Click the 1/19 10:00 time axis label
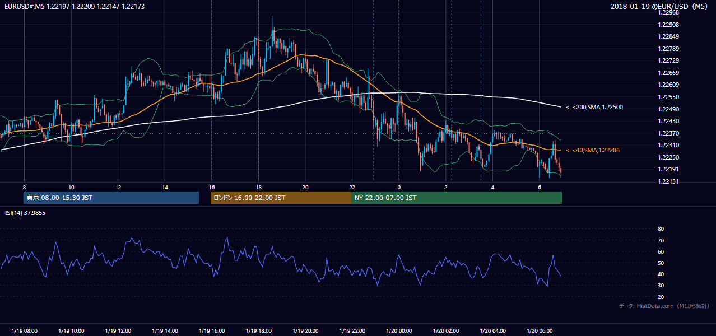716x336 pixels. click(x=71, y=331)
